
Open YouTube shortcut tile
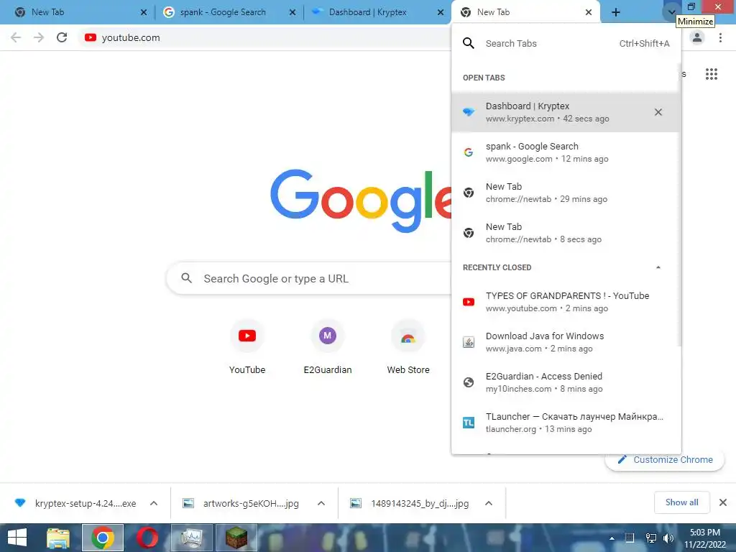(247, 347)
